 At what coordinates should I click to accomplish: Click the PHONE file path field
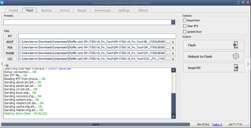coord(92,53)
